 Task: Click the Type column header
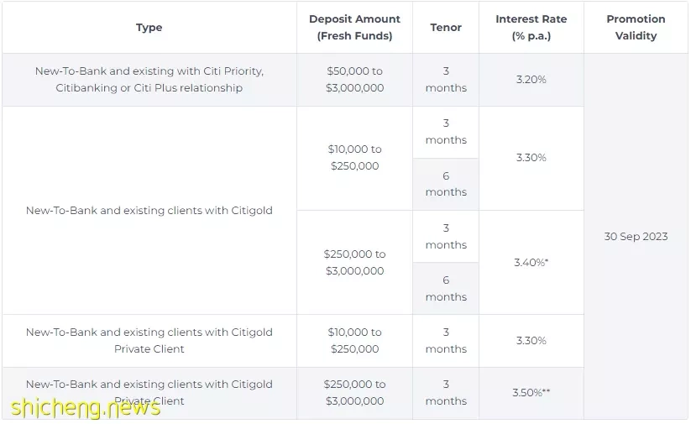[149, 28]
